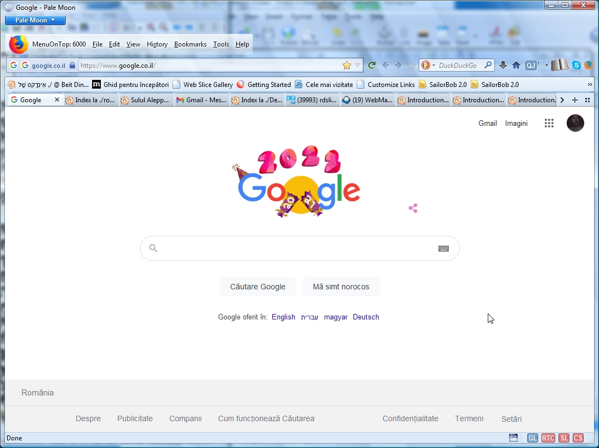Open the tab groups grid icon
The height and width of the screenshot is (448, 599).
587,100
